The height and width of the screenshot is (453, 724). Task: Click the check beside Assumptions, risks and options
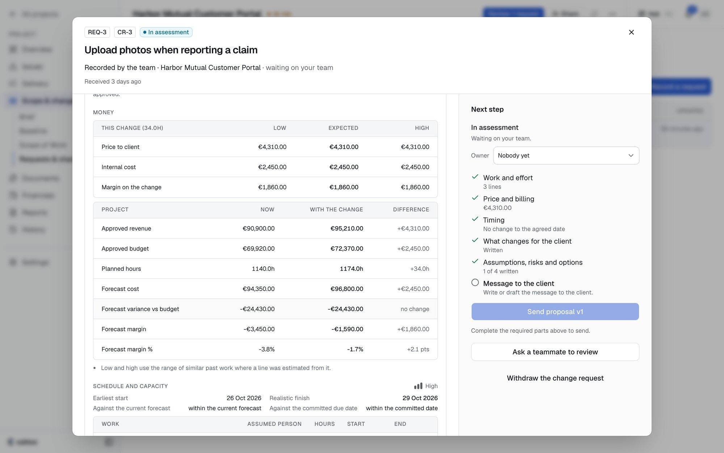pyautogui.click(x=475, y=261)
